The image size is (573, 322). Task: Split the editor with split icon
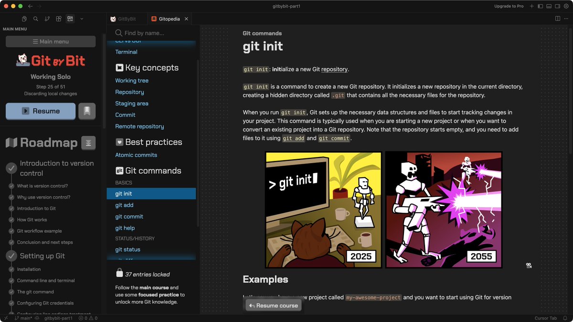click(x=558, y=19)
